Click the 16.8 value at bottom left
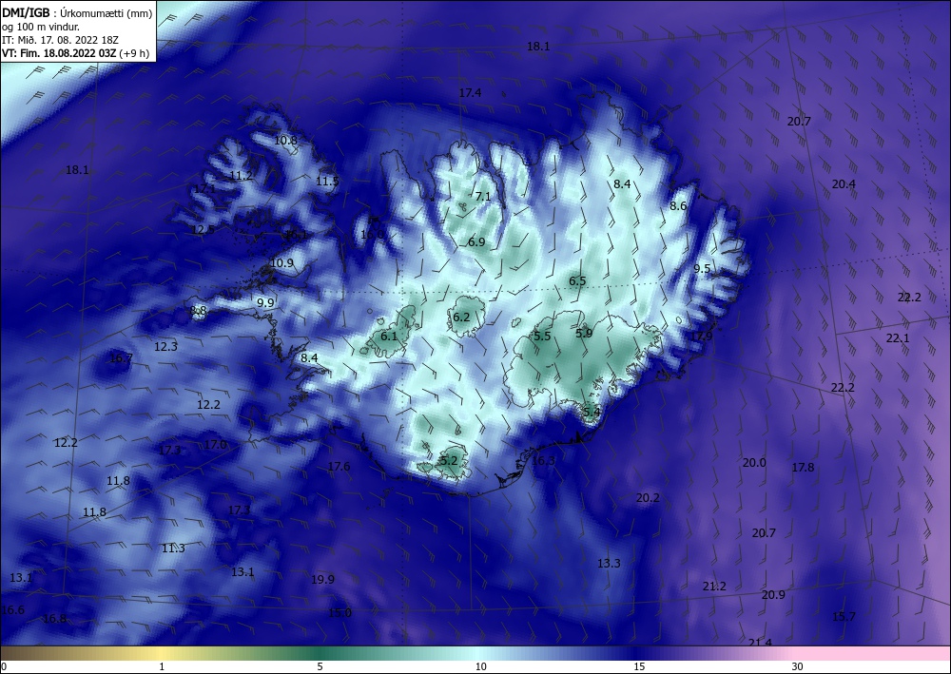 pos(54,618)
